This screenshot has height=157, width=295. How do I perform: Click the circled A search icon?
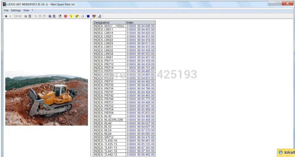pyautogui.click(x=50, y=16)
